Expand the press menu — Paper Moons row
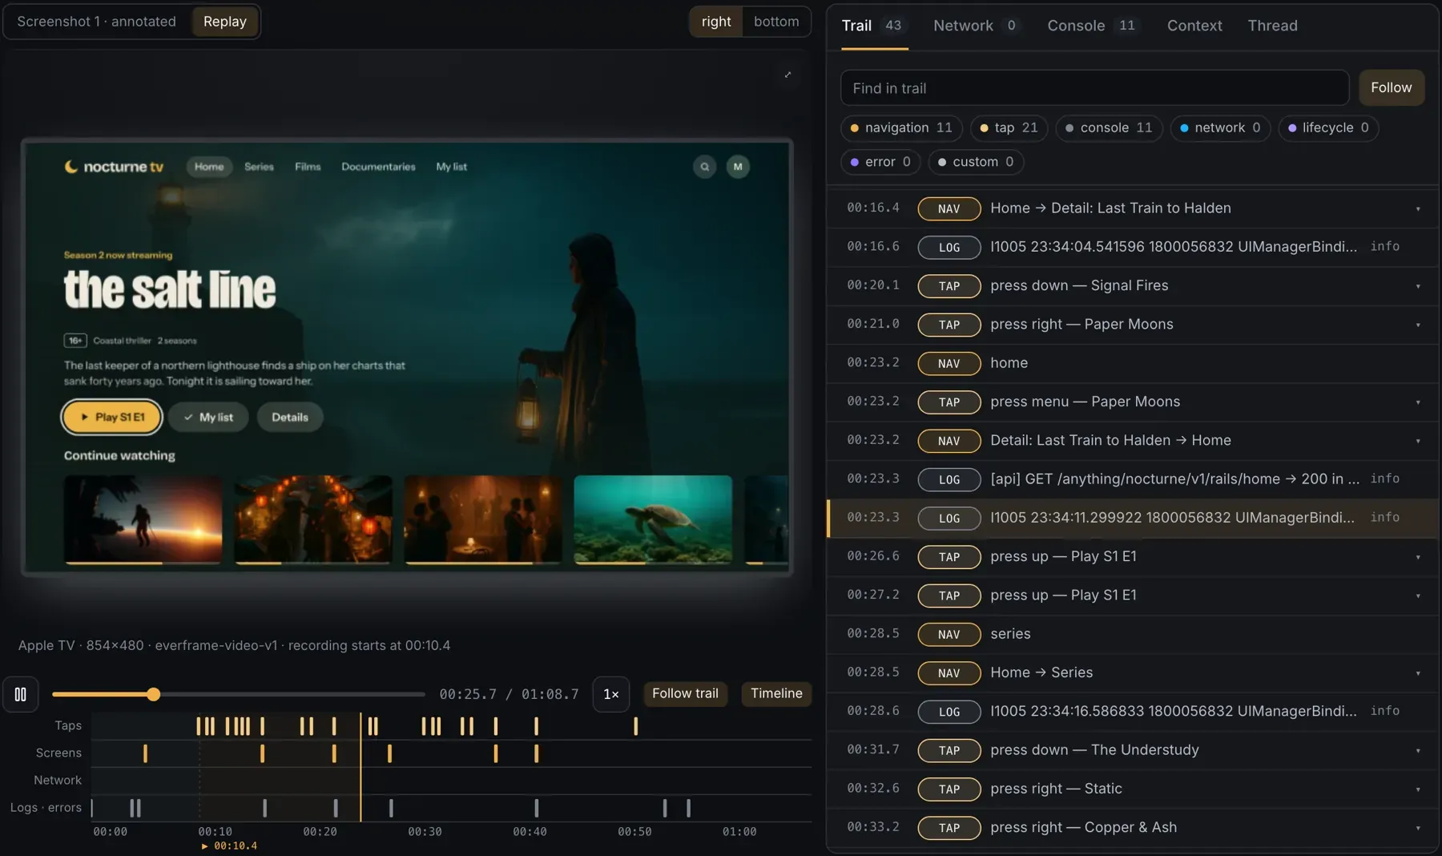 click(1417, 402)
